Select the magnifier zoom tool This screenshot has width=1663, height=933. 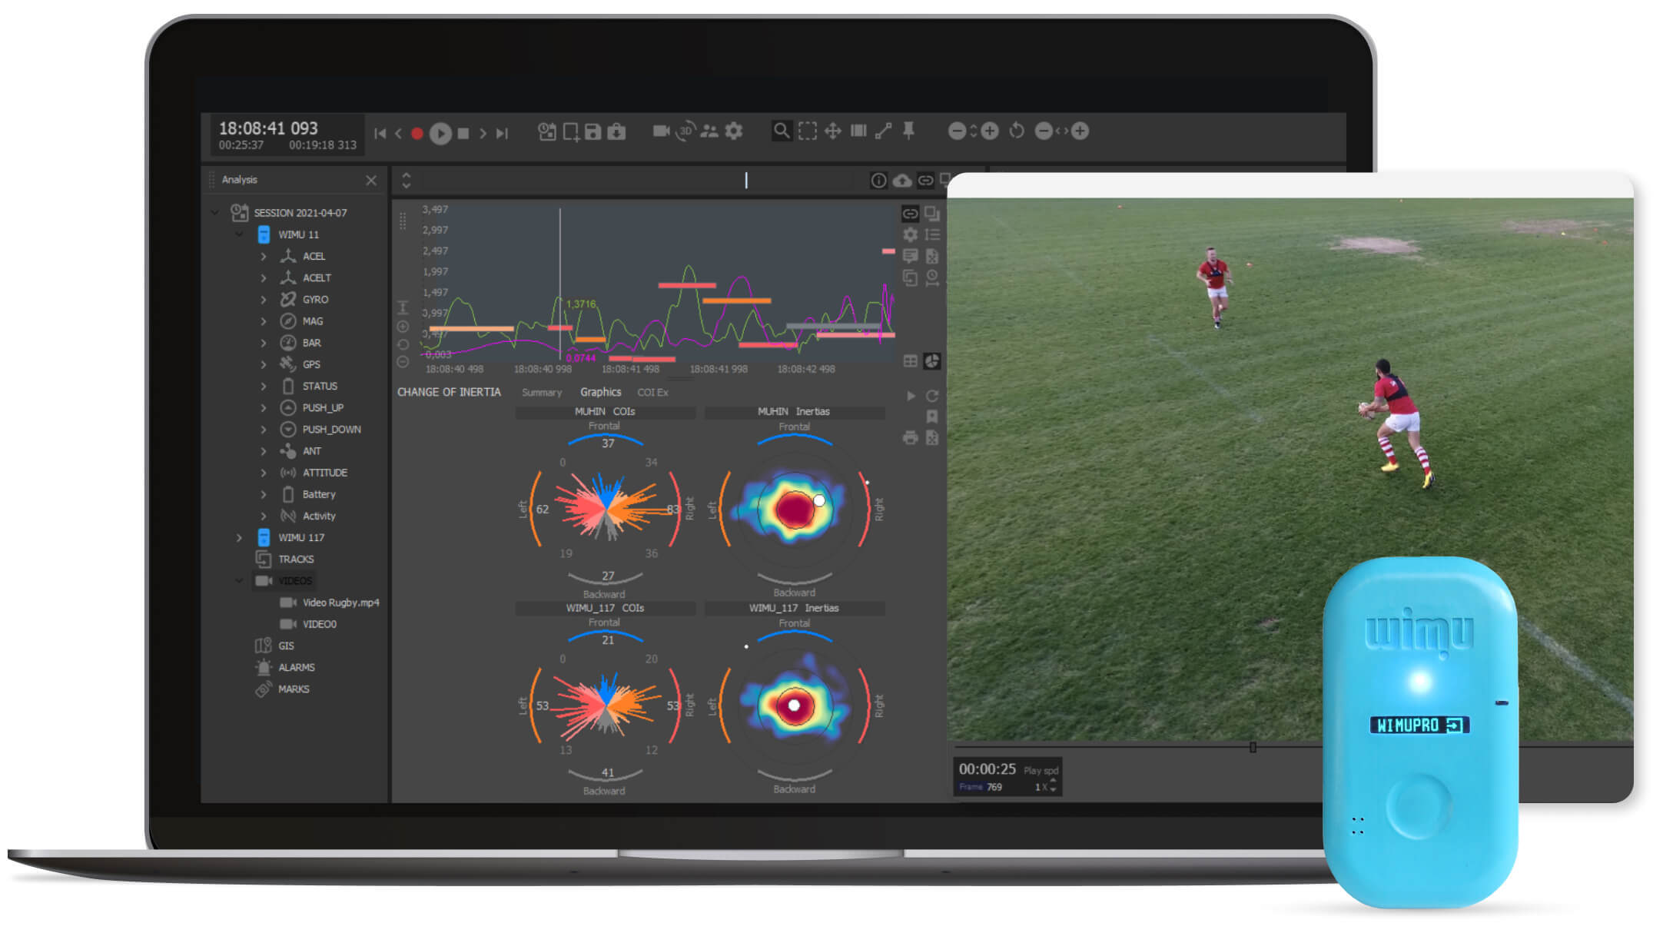781,131
